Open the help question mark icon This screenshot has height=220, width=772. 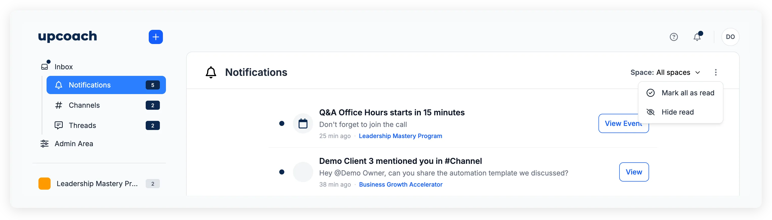pos(674,37)
